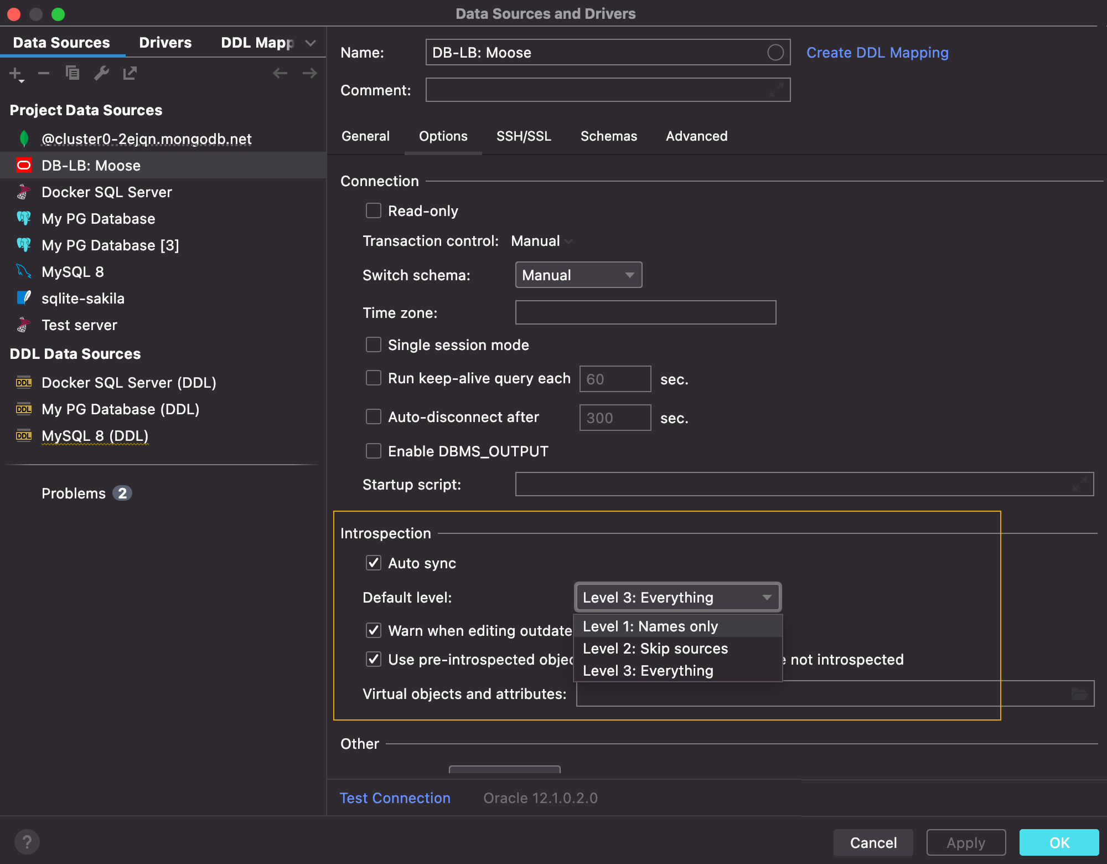Enable the Read-only checkbox
The image size is (1107, 864).
coord(374,211)
